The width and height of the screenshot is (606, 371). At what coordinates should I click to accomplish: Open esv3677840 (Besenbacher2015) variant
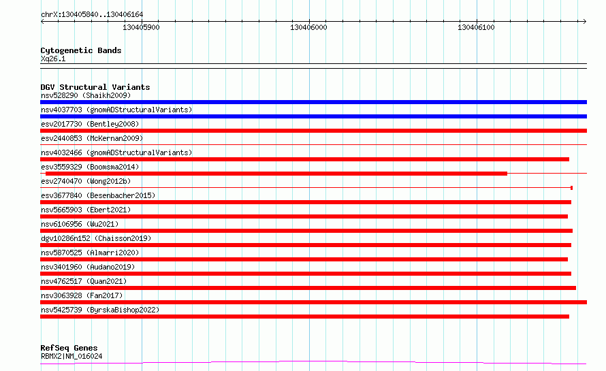pyautogui.click(x=98, y=195)
